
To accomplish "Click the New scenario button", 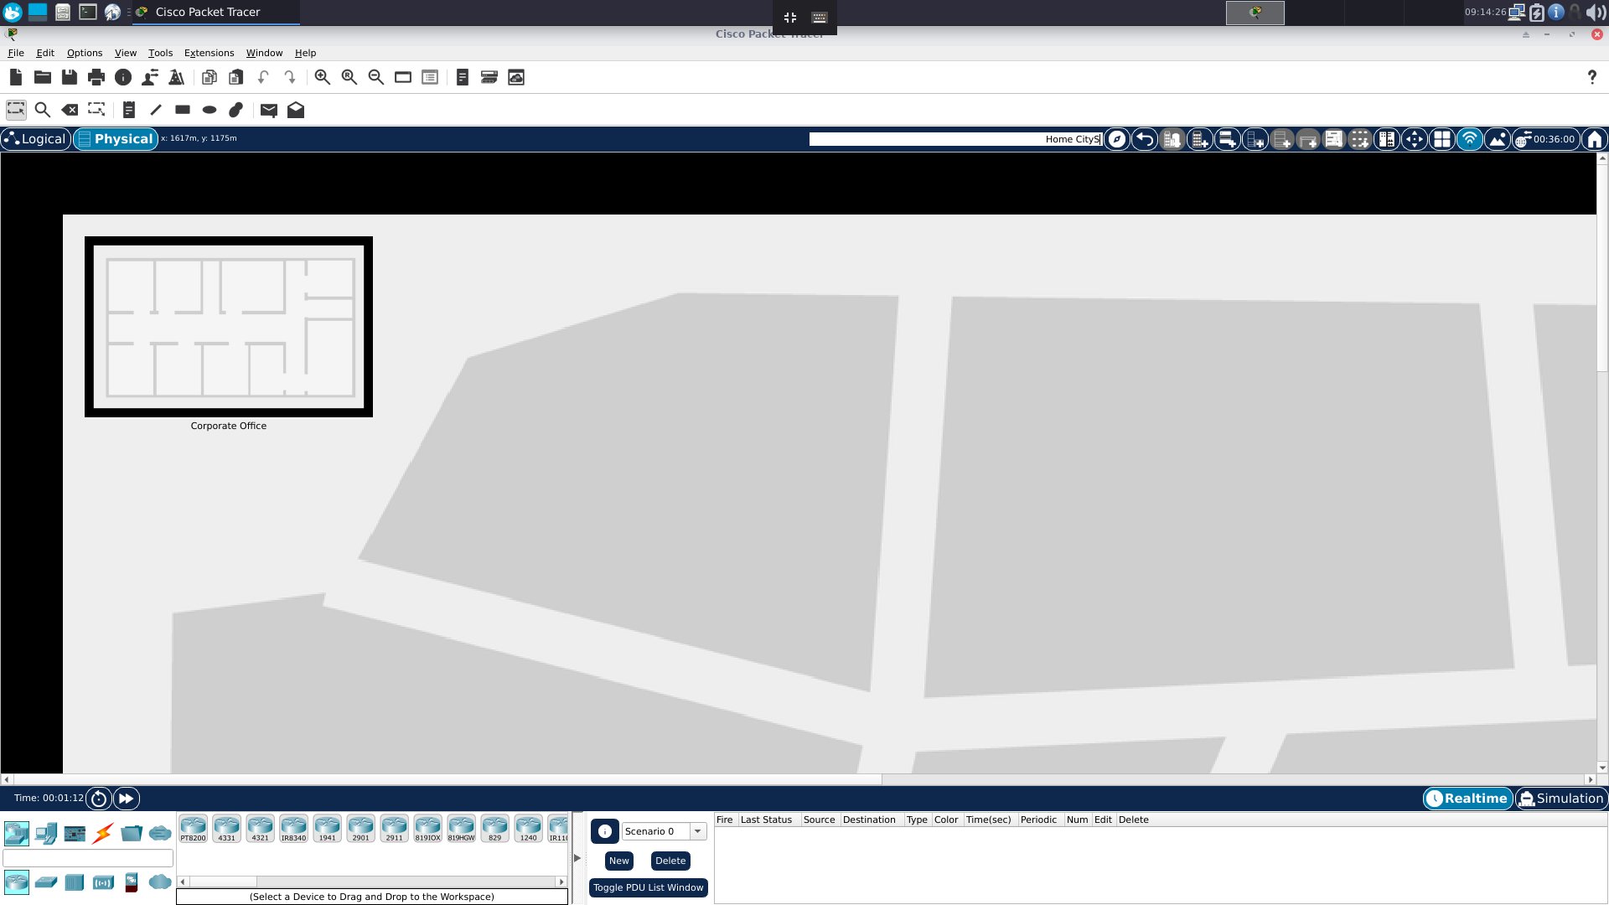I will click(619, 861).
